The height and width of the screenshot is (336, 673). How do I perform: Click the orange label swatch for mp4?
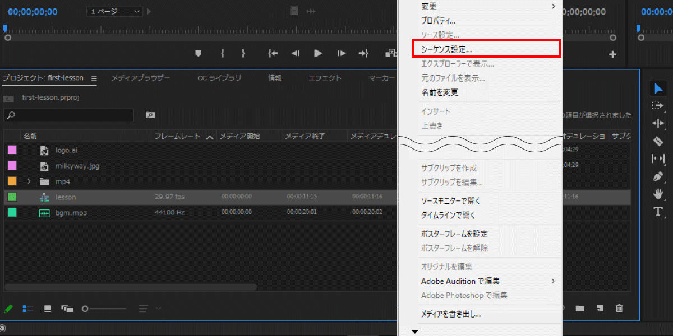click(x=12, y=181)
